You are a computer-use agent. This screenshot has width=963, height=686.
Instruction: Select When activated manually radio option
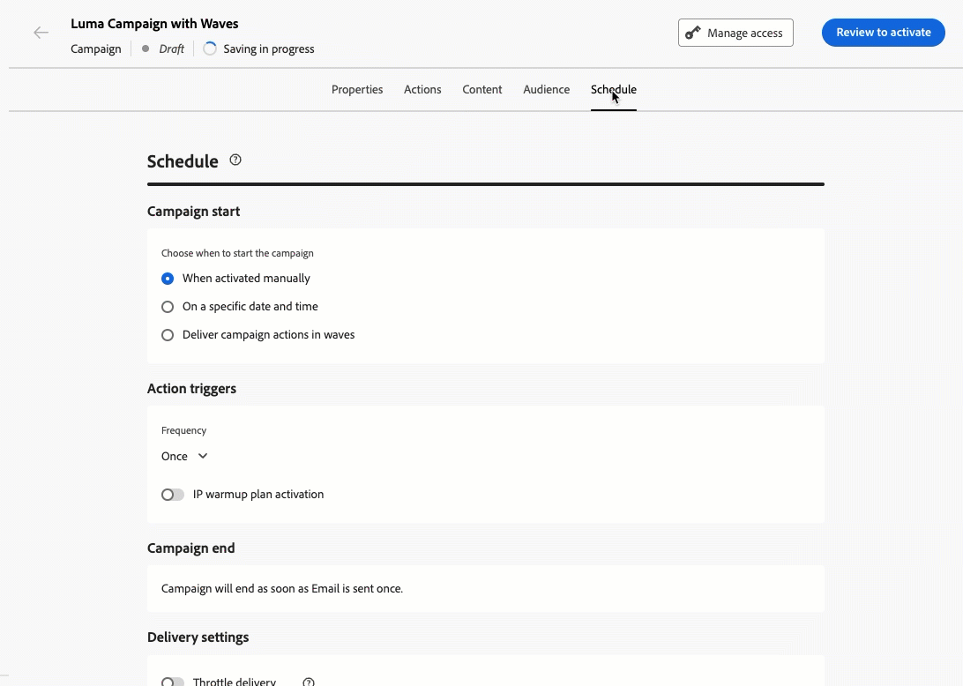point(168,279)
